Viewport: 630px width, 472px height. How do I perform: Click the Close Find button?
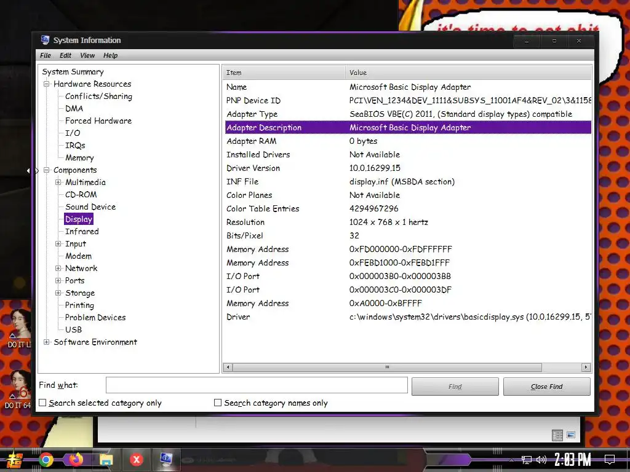pos(547,387)
